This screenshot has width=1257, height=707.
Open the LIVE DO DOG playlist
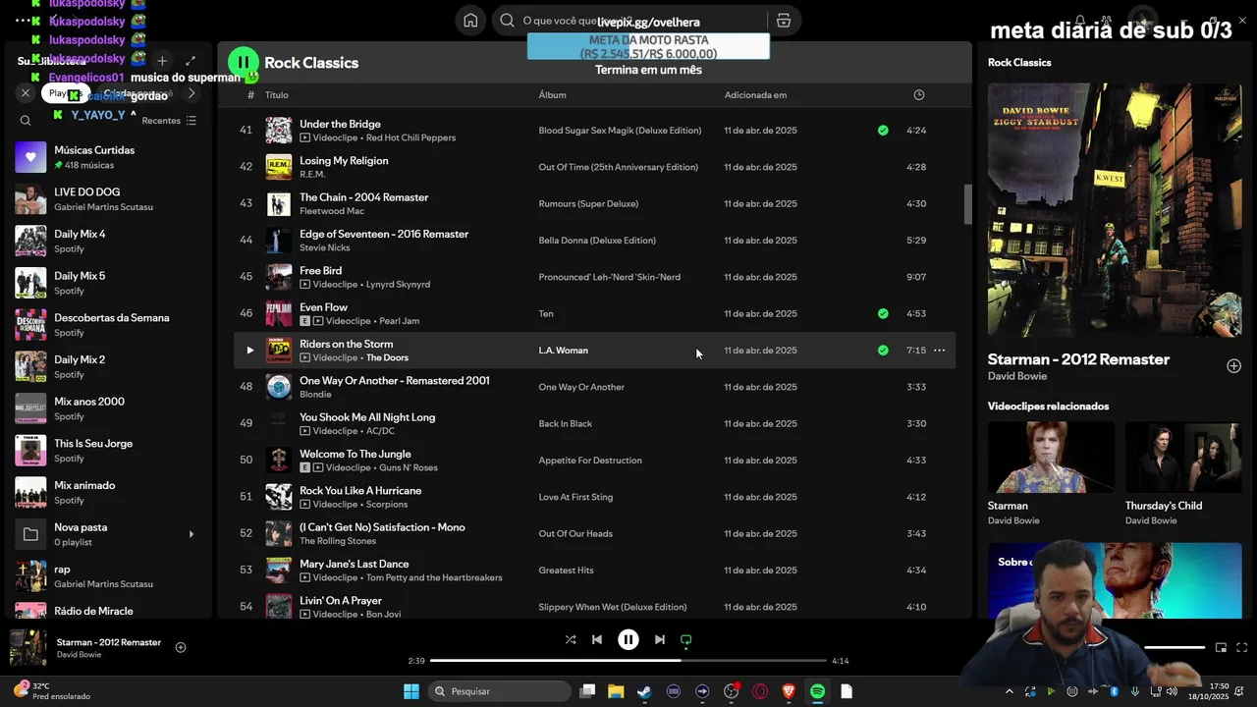108,199
